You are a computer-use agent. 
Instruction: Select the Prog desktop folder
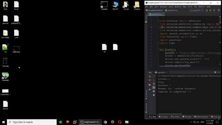(x=6, y=6)
